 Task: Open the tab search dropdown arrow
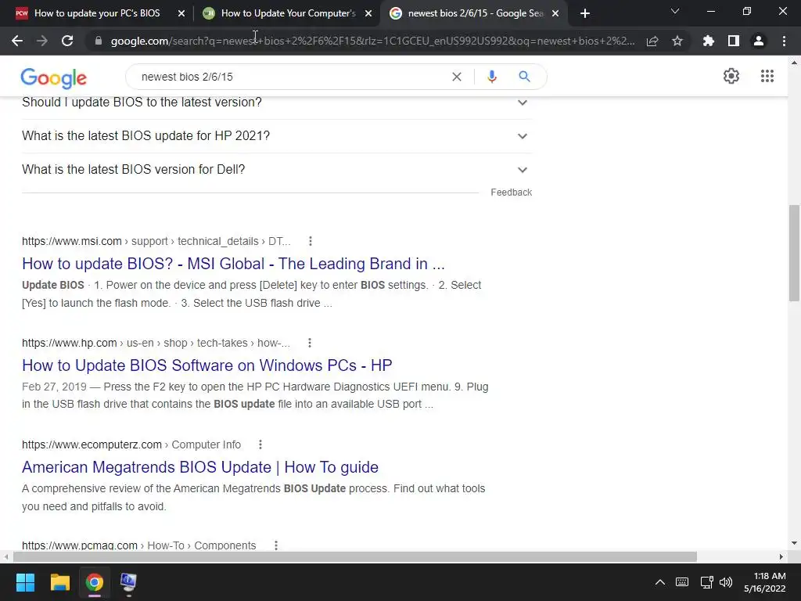click(x=675, y=11)
